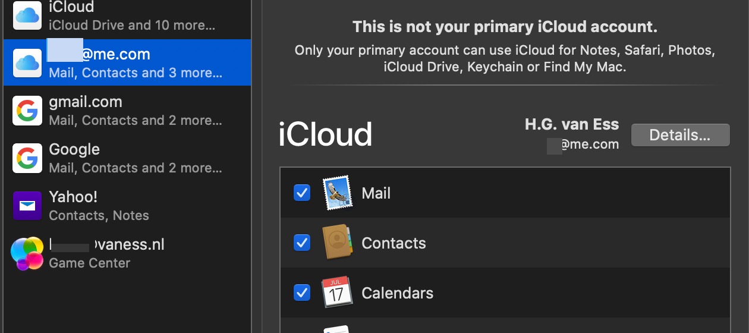The width and height of the screenshot is (749, 333).
Task: Open the Details… button
Action: (x=680, y=135)
